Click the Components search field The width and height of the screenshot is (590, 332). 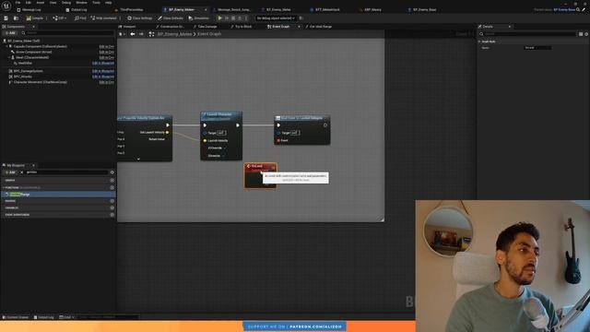pyautogui.click(x=67, y=33)
